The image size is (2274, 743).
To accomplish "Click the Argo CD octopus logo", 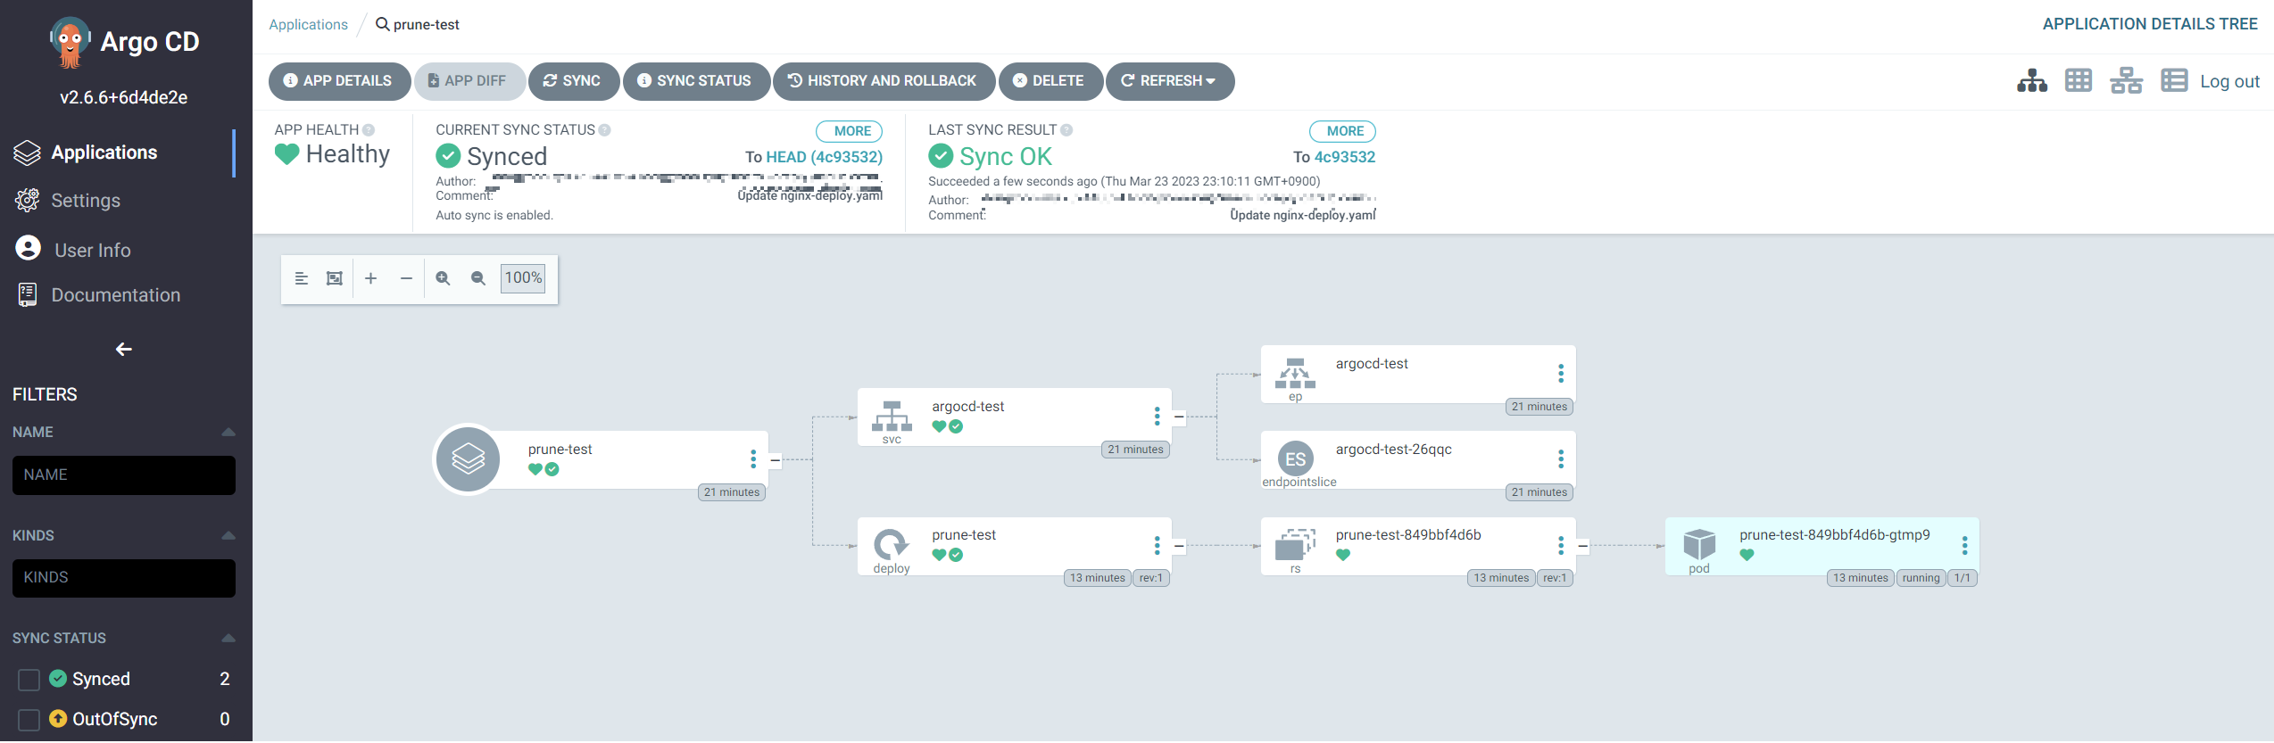I will 70,42.
